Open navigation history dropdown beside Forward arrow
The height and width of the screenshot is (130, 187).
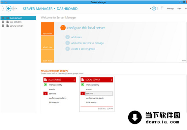coord(17,9)
